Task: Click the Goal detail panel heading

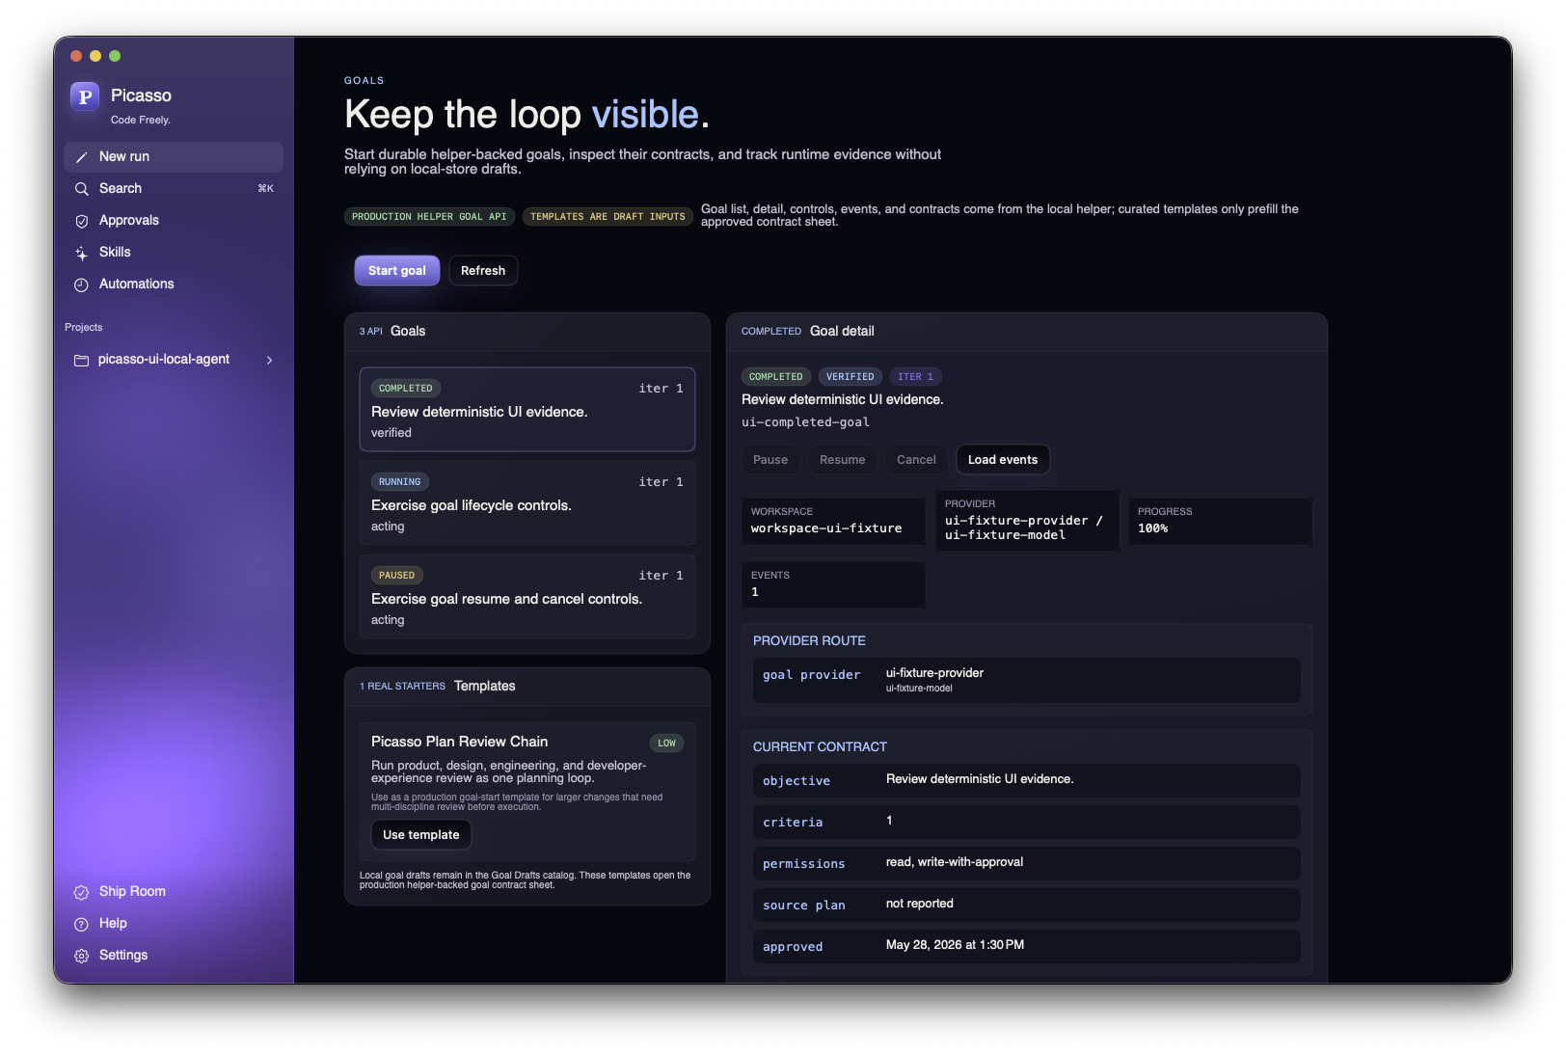Action: (x=842, y=332)
